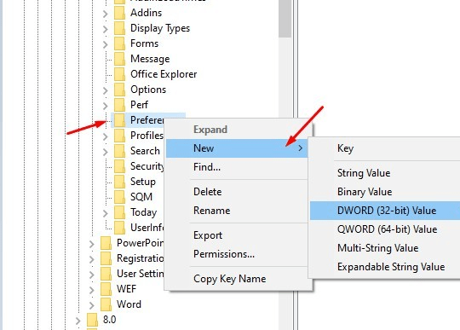Click the User Settings folder icon
The height and width of the screenshot is (330, 460).
[x=106, y=274]
